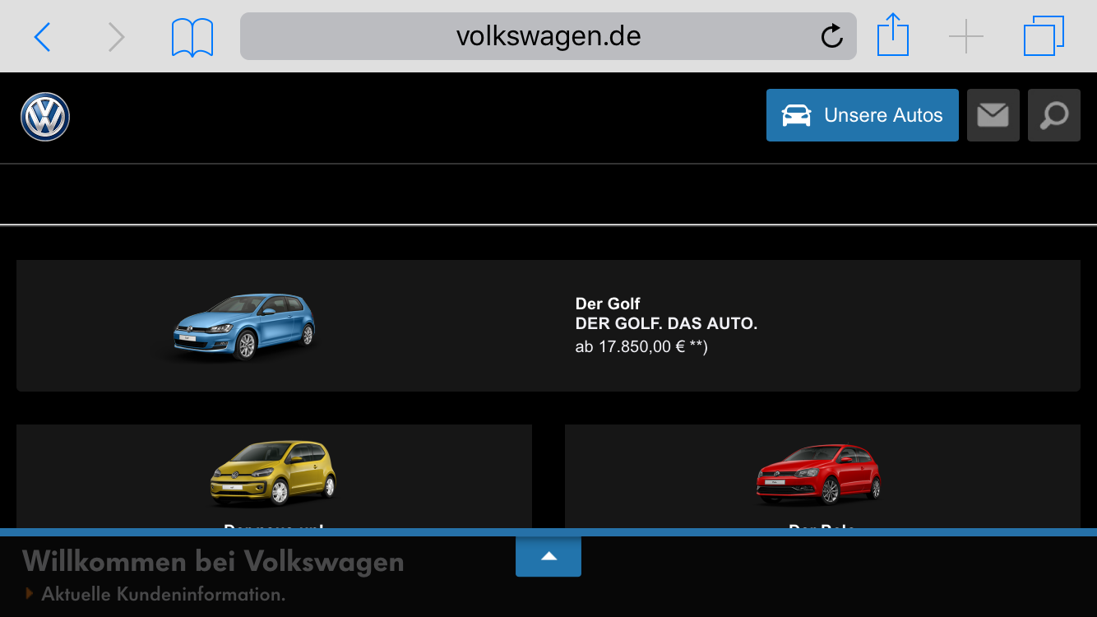
Task: Select the red Polo car image
Action: [819, 474]
